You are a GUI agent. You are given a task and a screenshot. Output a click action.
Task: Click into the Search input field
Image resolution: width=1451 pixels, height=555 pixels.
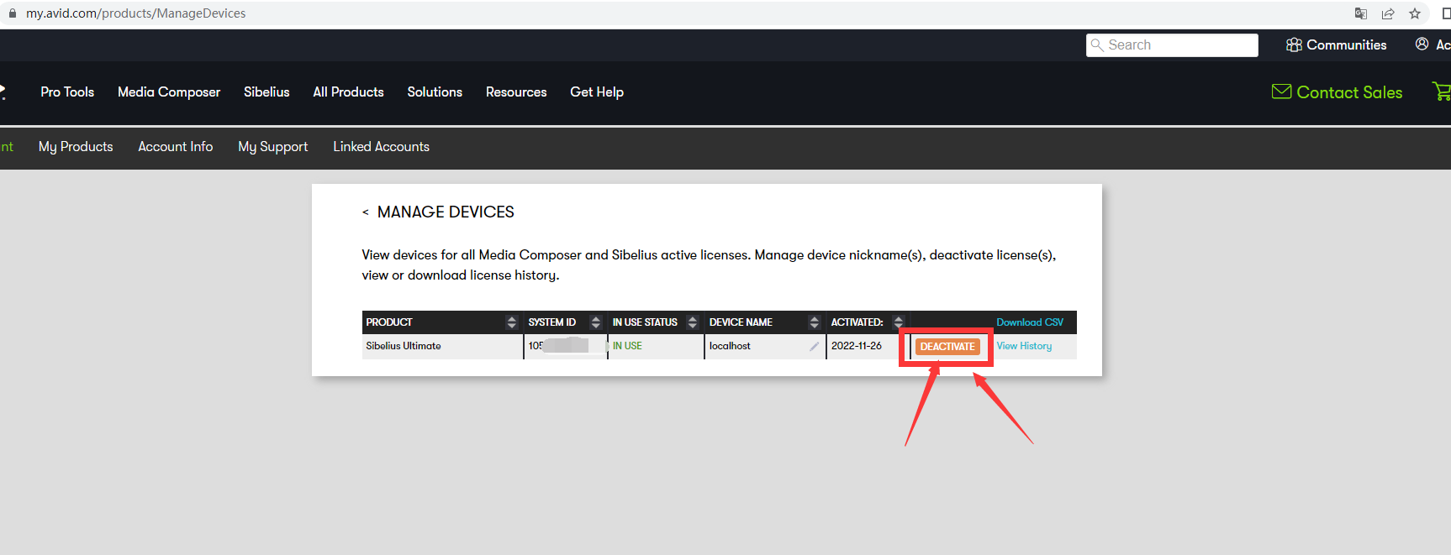pos(1179,45)
